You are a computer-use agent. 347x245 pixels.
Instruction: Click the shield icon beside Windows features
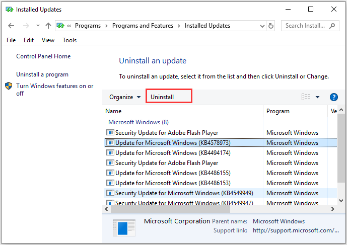[x=9, y=87]
